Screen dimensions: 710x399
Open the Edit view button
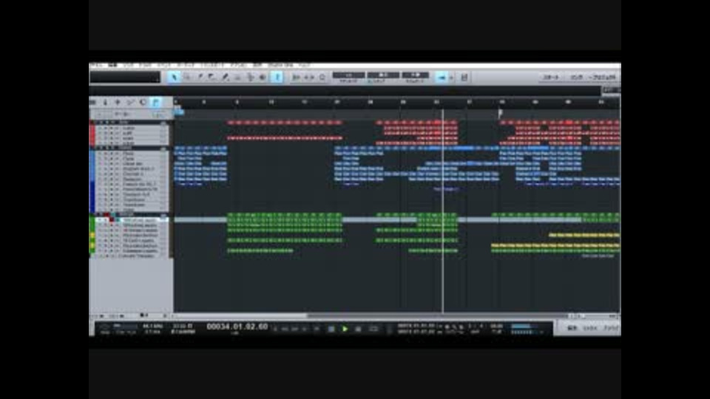point(572,328)
